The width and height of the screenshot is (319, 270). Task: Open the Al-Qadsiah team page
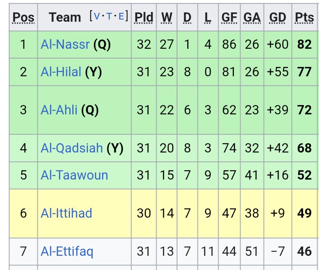(71, 148)
